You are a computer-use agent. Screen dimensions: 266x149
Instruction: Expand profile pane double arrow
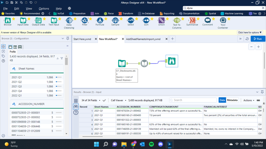pyautogui.click(x=68, y=46)
